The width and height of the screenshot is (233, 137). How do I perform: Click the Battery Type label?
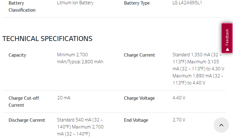[x=137, y=3]
